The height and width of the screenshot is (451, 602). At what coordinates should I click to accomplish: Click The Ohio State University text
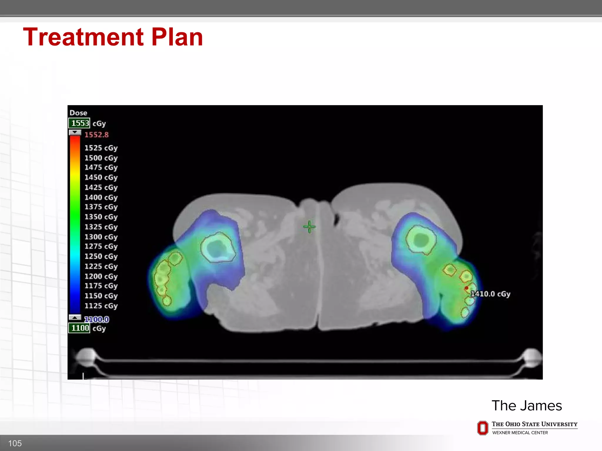pyautogui.click(x=534, y=424)
